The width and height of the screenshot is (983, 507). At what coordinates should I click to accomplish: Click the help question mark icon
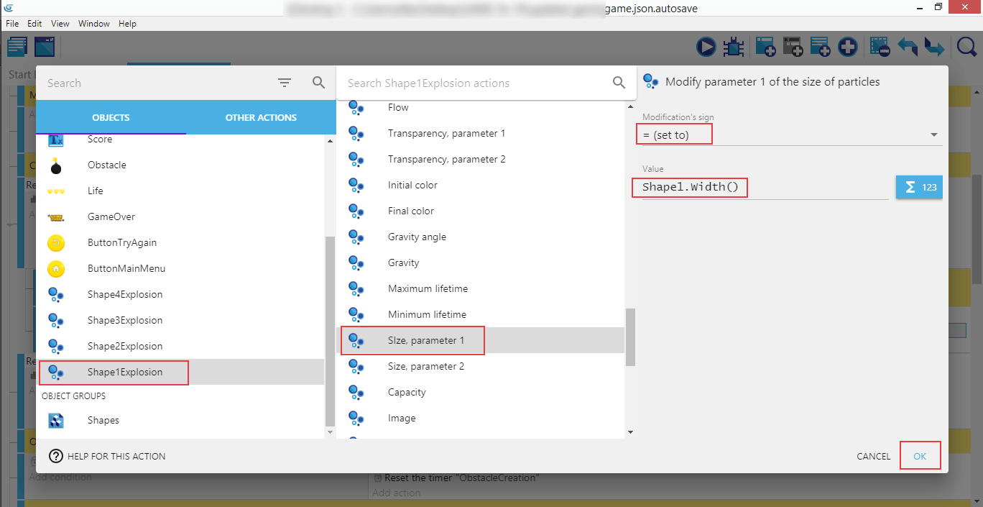[56, 456]
